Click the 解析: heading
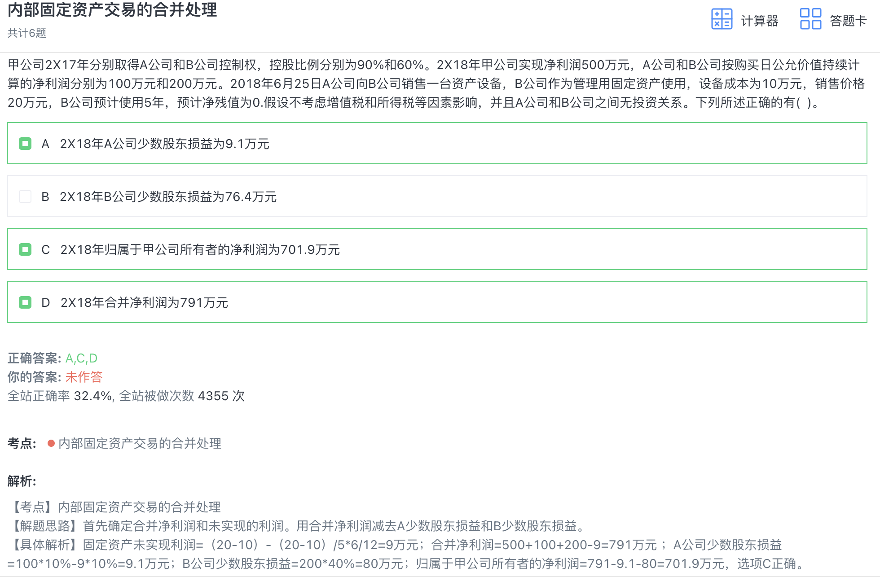 click(22, 481)
